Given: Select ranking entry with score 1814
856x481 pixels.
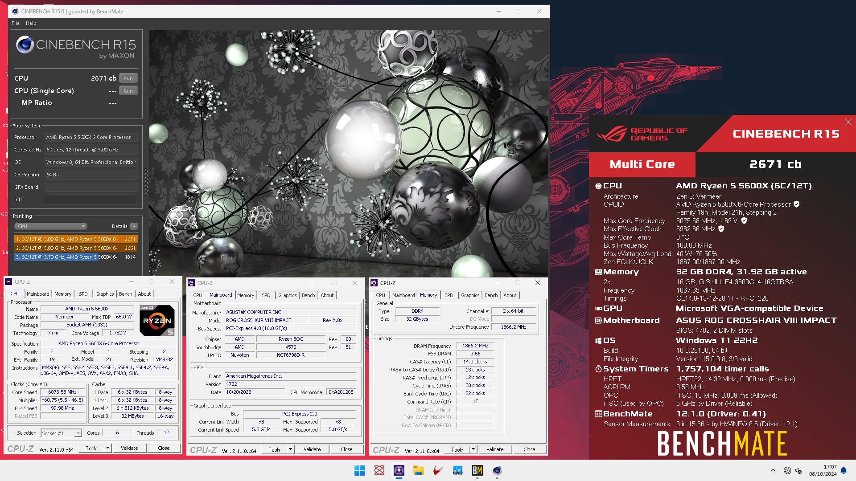Looking at the screenshot, I should 75,257.
